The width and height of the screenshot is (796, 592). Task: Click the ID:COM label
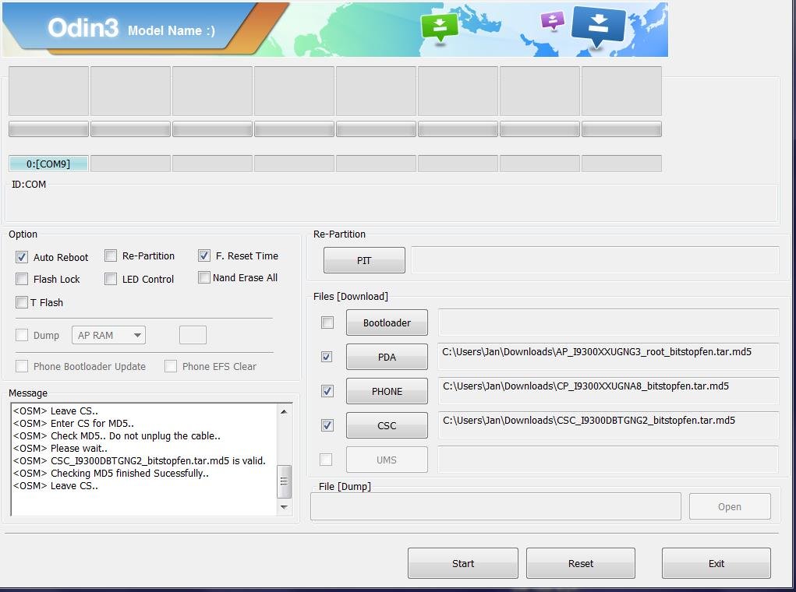point(29,184)
